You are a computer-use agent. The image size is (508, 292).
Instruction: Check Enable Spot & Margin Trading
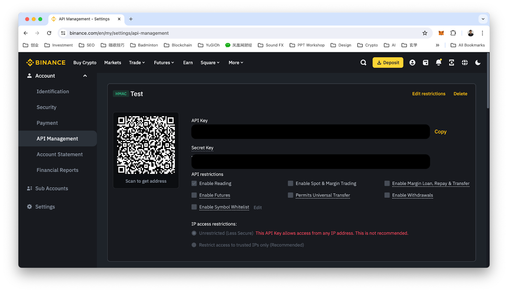[x=290, y=183]
